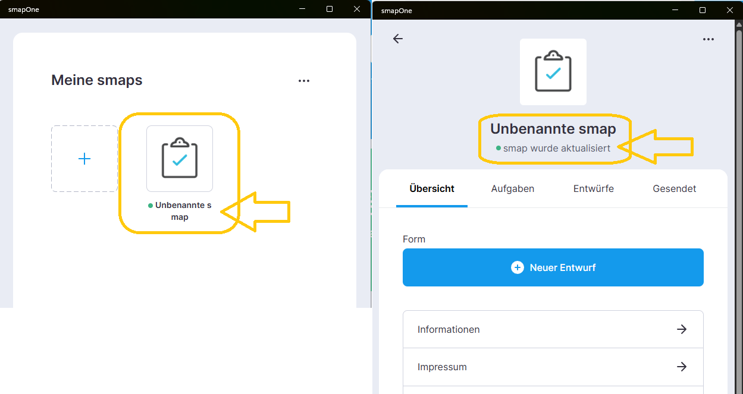Click the "Unbenannte smap" title in right window

pos(553,129)
